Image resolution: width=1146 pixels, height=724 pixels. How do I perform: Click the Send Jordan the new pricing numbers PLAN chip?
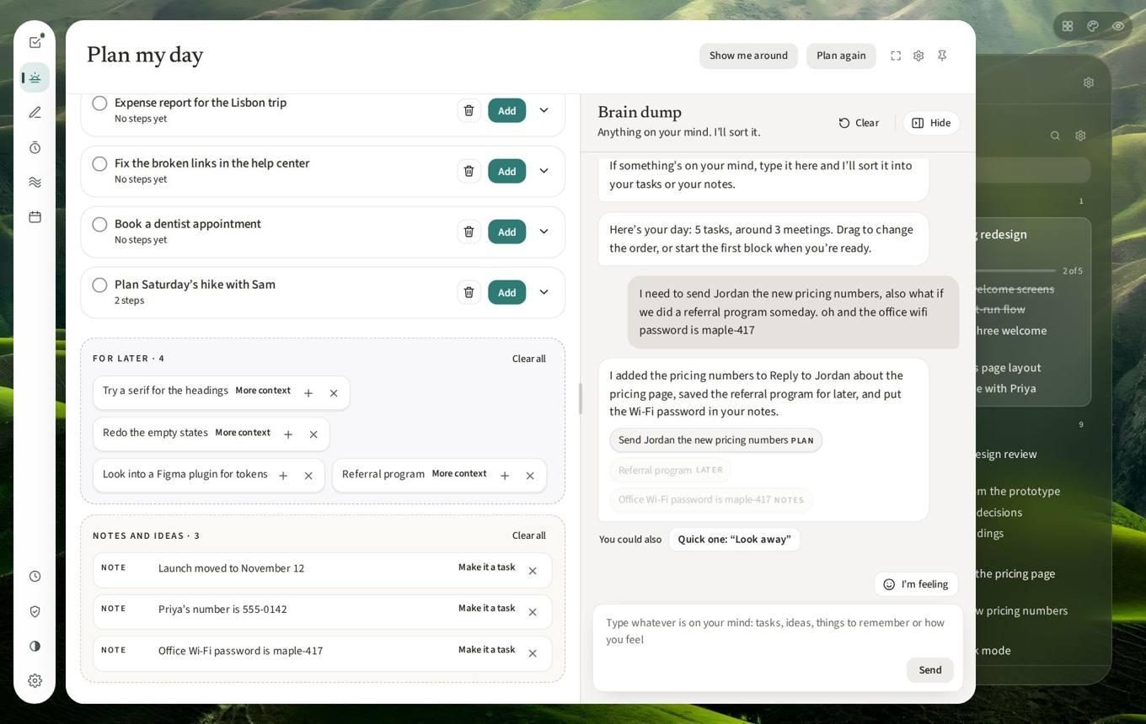pos(715,440)
